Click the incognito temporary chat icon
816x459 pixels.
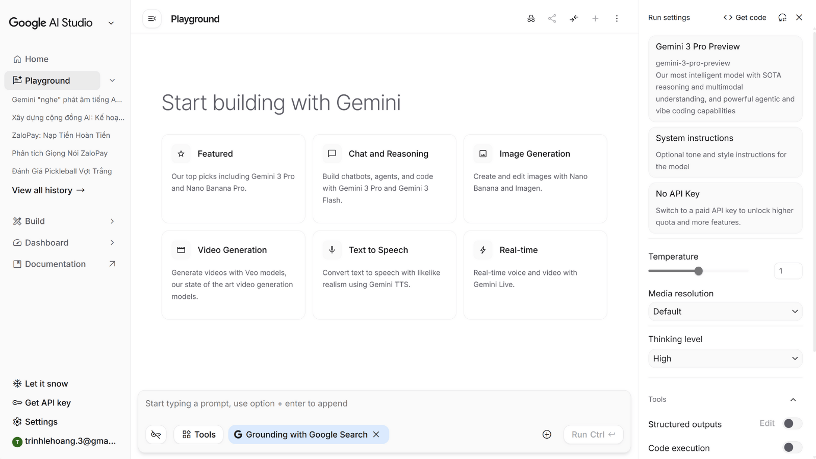[531, 19]
